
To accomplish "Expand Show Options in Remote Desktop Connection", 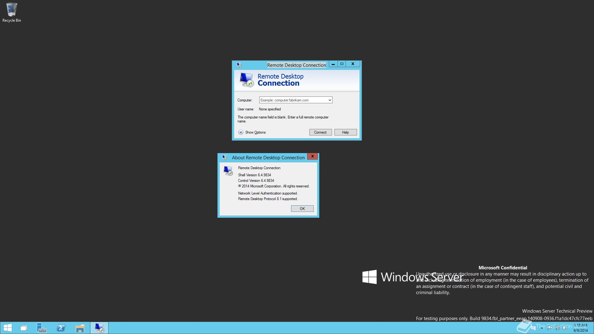I will (252, 132).
